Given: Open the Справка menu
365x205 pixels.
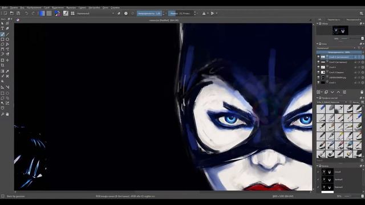Looking at the screenshot, I should click(115, 7).
